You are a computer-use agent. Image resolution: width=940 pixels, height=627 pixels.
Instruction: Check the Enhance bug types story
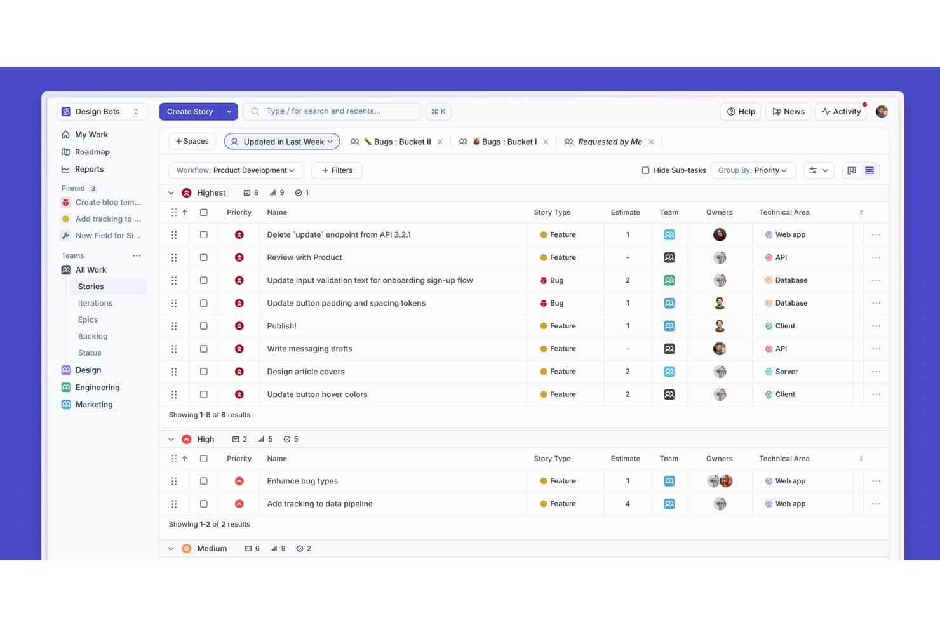click(204, 481)
